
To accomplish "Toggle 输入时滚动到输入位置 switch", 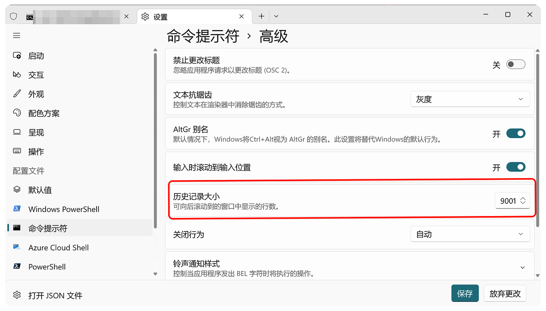I will pyautogui.click(x=516, y=167).
